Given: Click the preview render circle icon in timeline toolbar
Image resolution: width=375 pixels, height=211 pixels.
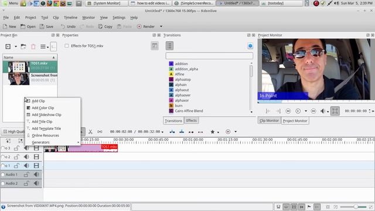Looking at the screenshot, I should pos(228,131).
